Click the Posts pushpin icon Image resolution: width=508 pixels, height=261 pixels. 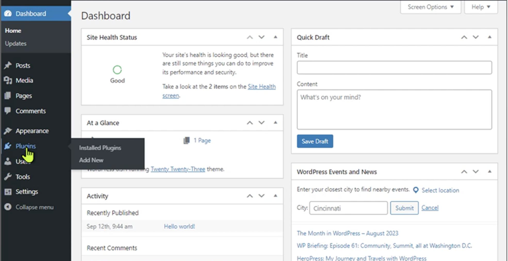8,65
